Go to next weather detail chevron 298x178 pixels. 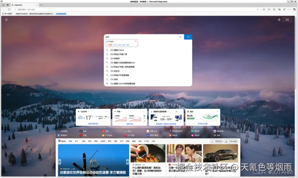pyautogui.click(x=108, y=118)
